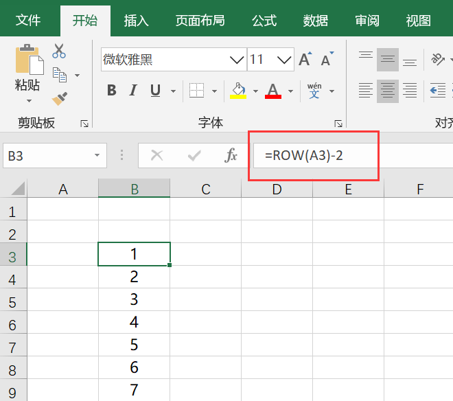The image size is (453, 401).
Task: Toggle italic formatting
Action: (133, 91)
